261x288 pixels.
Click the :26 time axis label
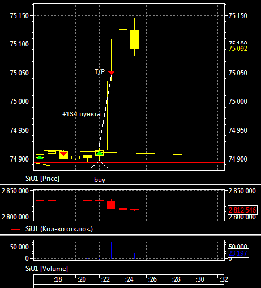tap(152, 279)
